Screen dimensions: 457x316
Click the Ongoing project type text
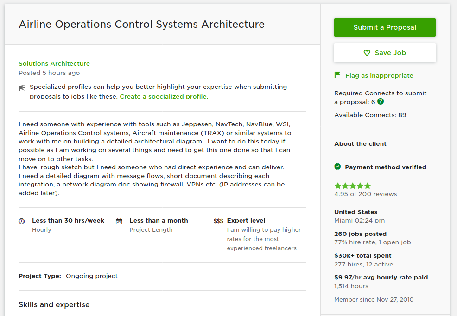(x=92, y=276)
